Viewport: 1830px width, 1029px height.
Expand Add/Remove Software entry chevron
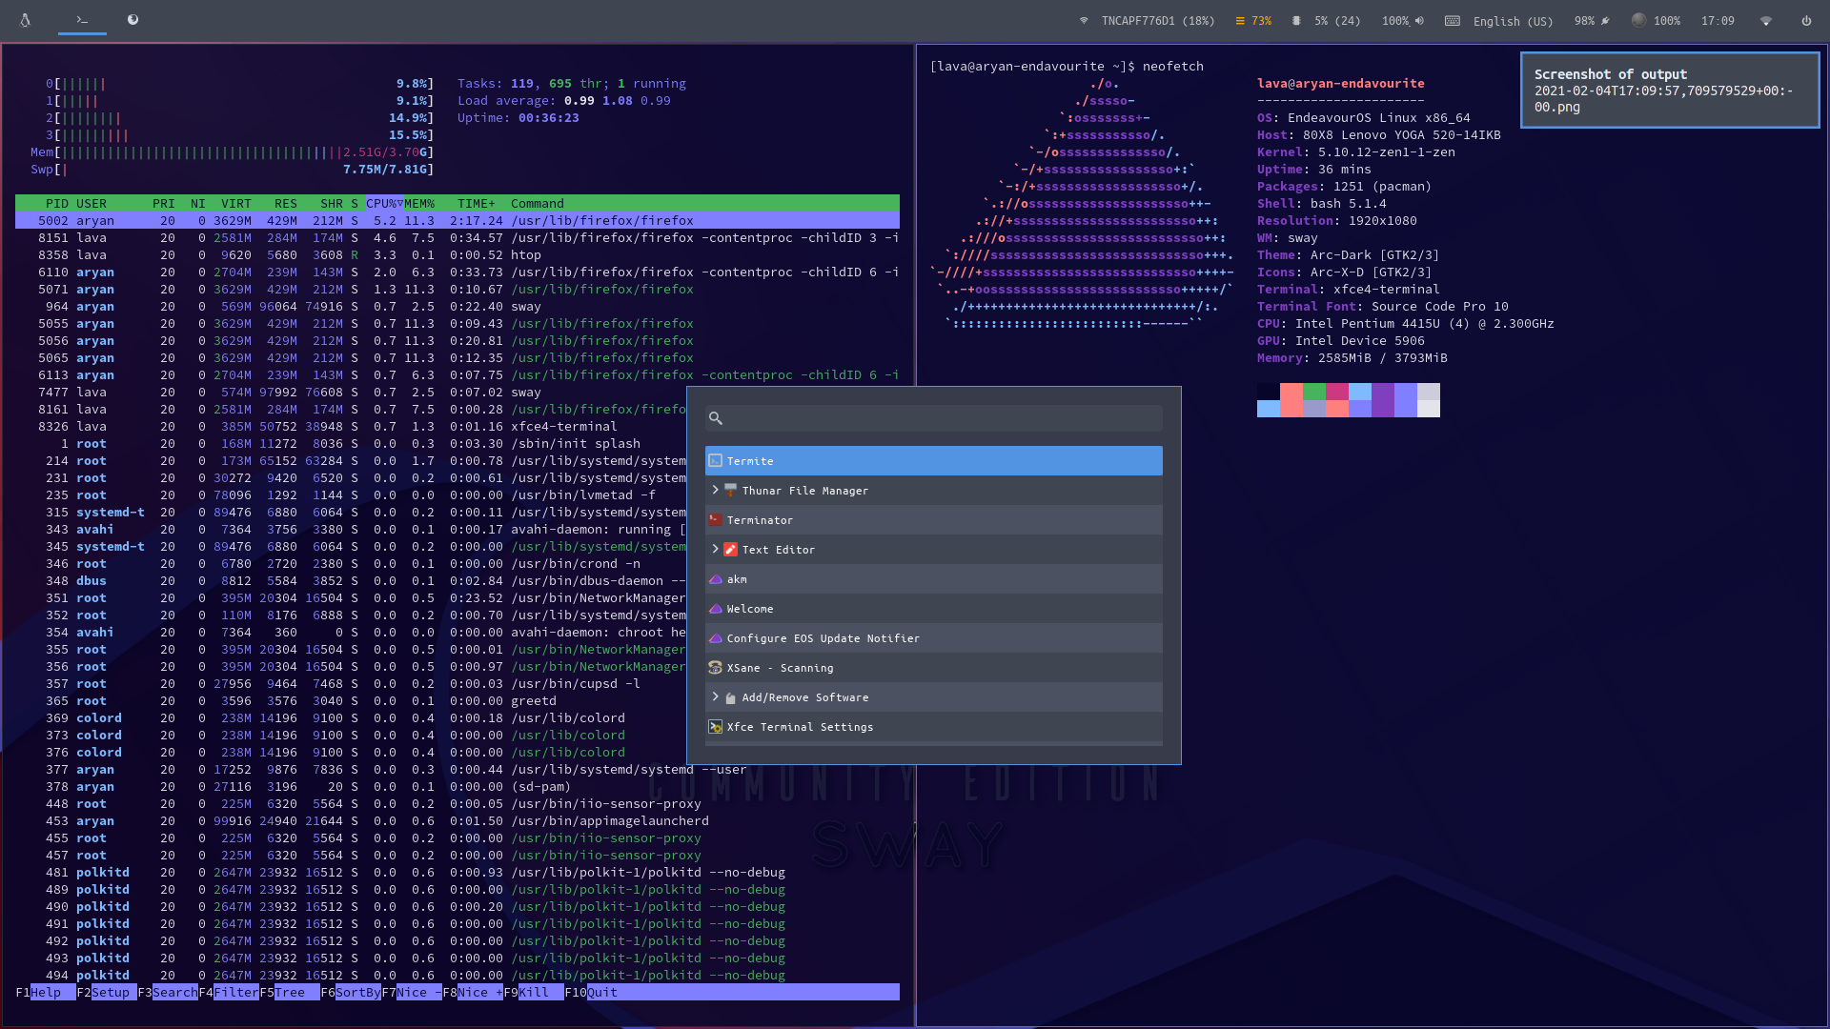click(x=715, y=696)
